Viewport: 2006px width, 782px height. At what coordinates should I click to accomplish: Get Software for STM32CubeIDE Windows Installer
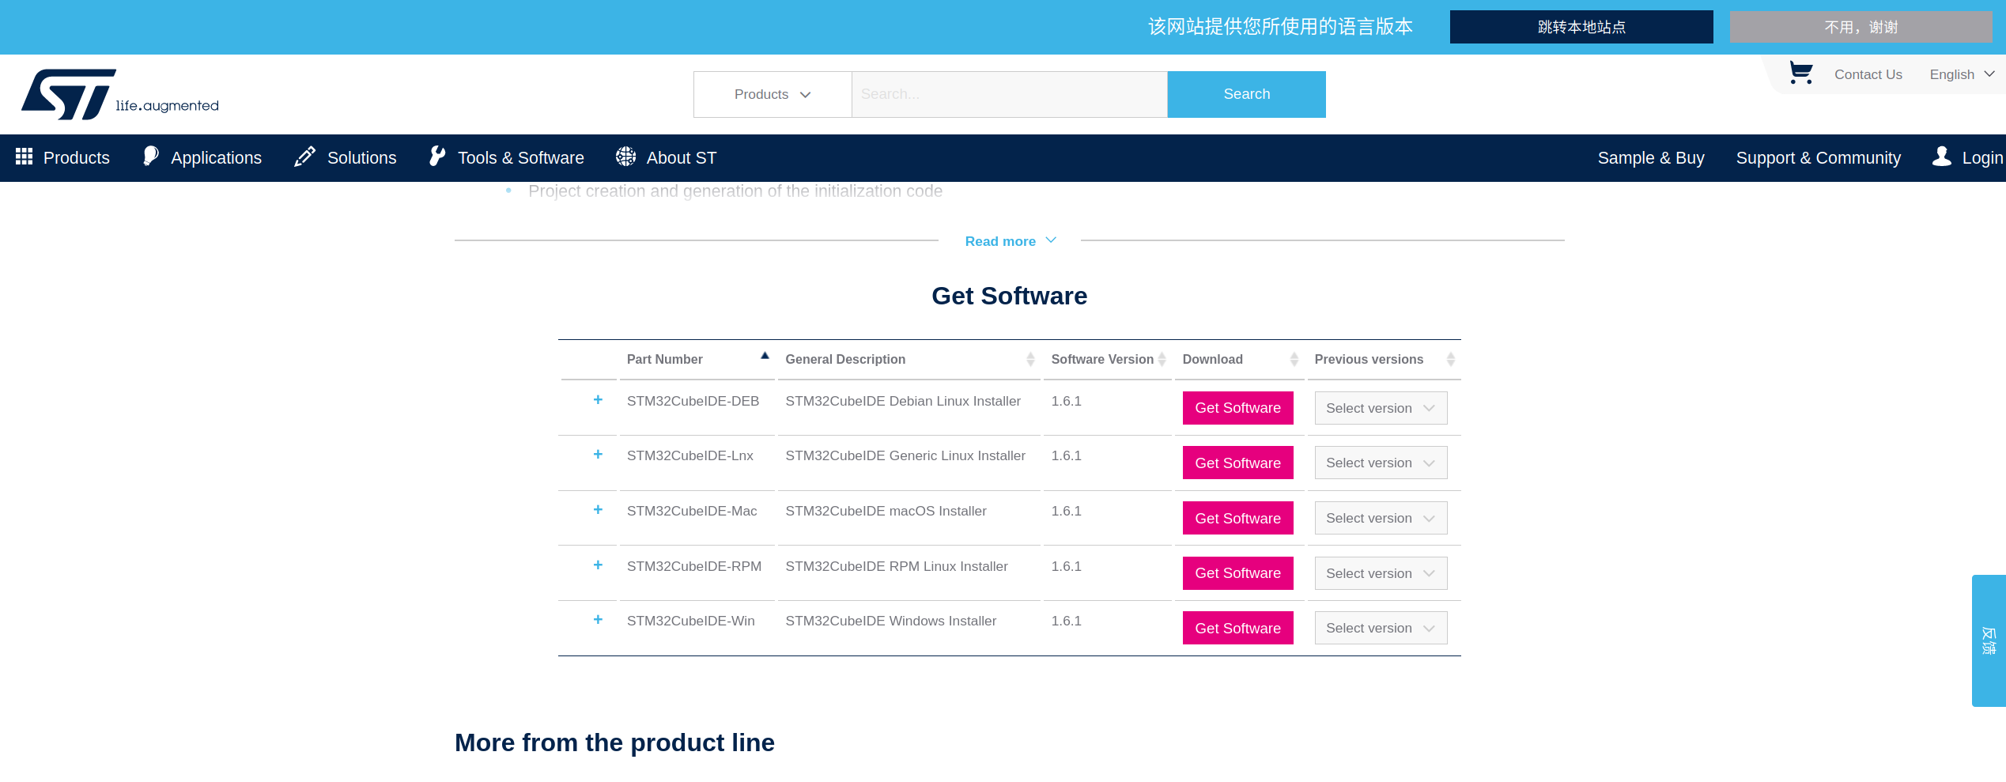tap(1237, 628)
